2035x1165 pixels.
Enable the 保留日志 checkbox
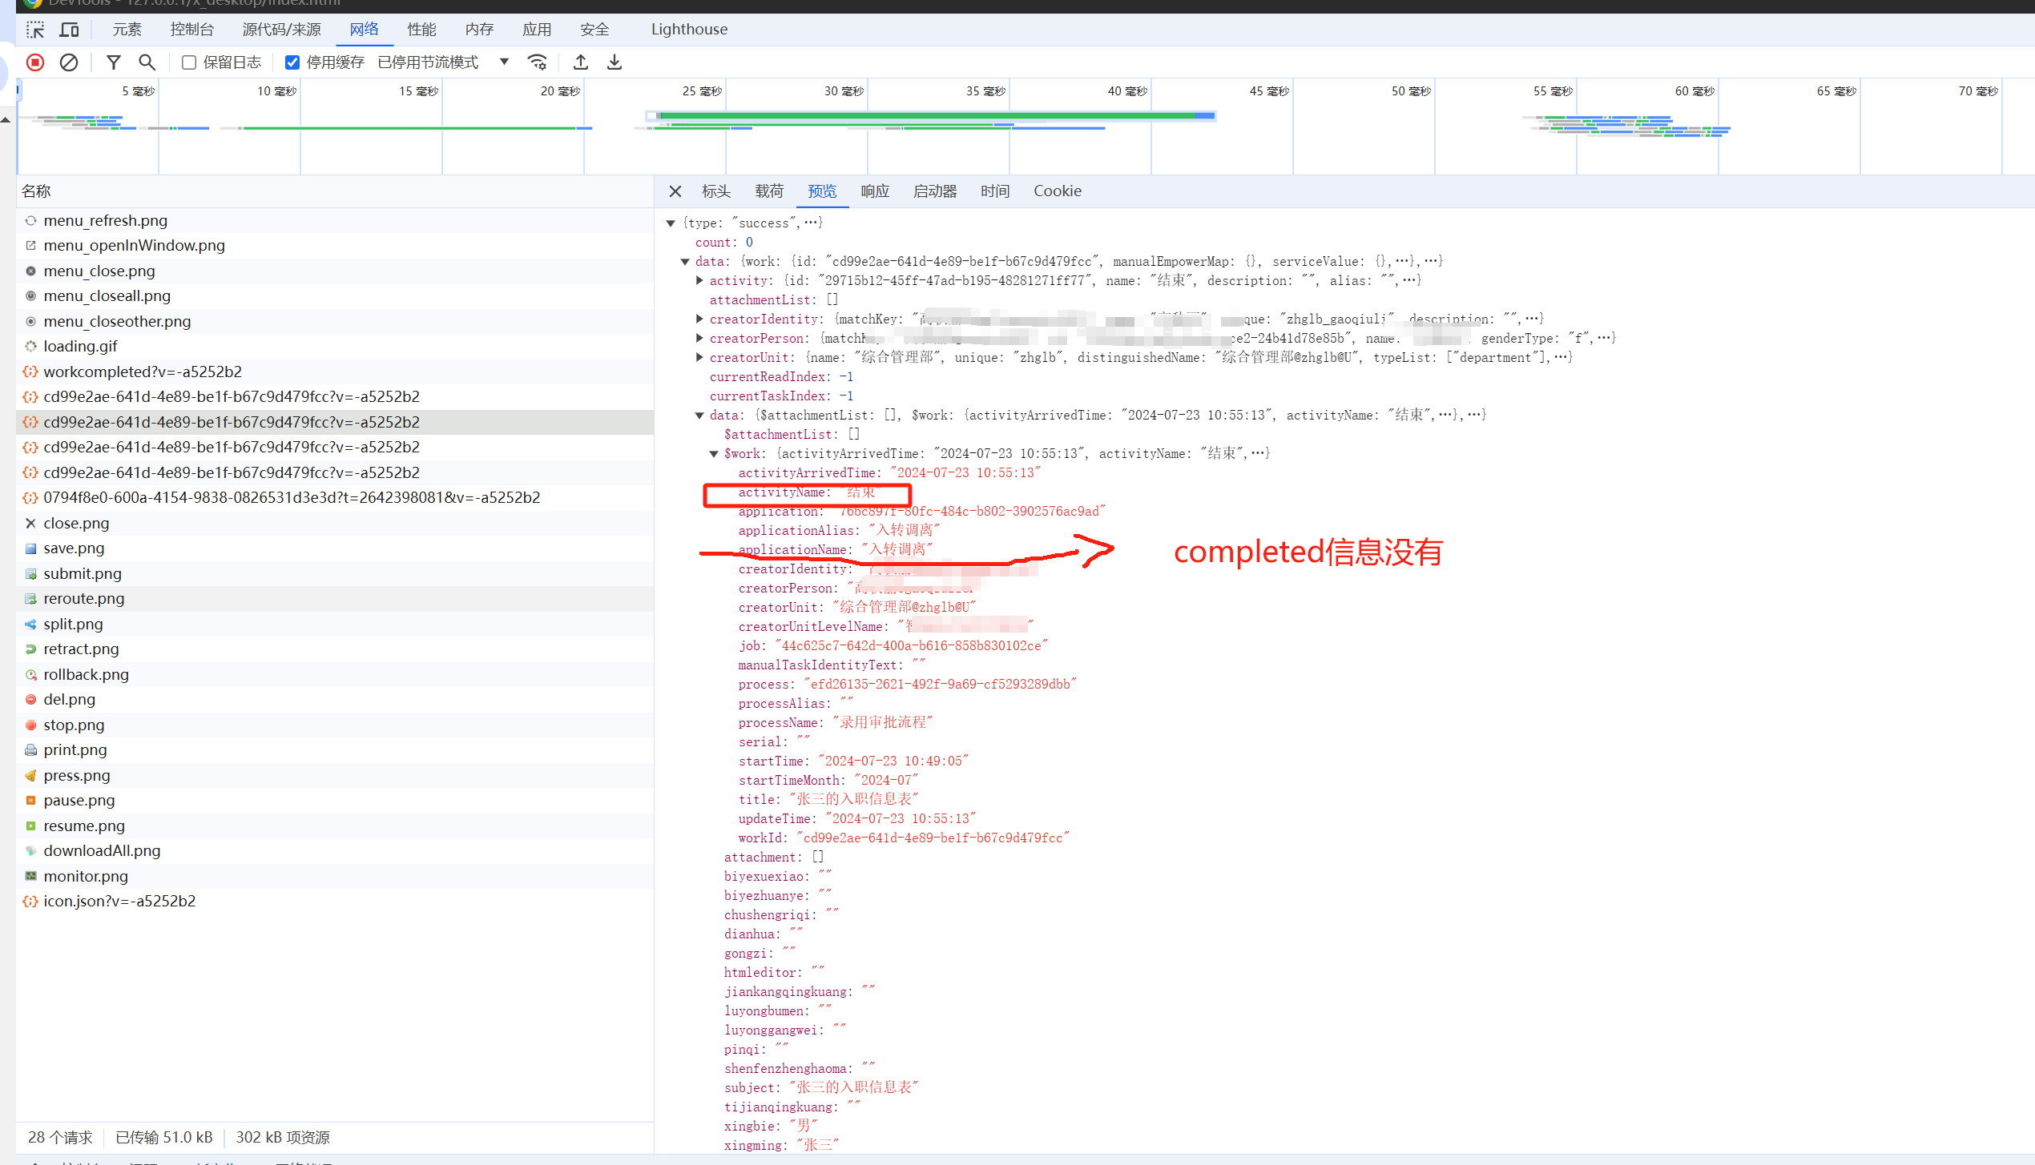coord(189,62)
